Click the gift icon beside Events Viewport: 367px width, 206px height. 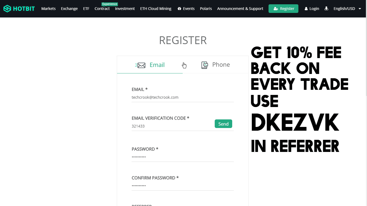[179, 9]
